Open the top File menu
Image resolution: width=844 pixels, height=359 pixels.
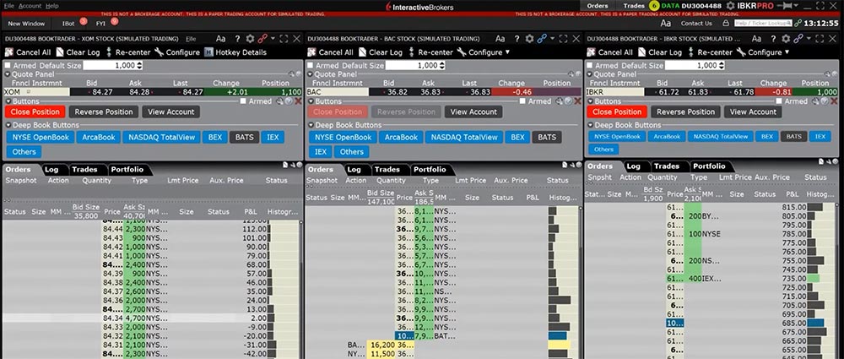point(9,6)
